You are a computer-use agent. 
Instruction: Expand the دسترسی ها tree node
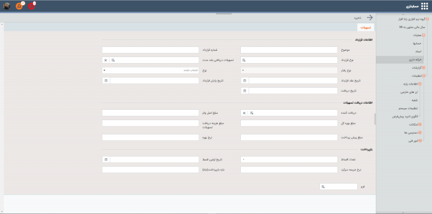pos(420,133)
